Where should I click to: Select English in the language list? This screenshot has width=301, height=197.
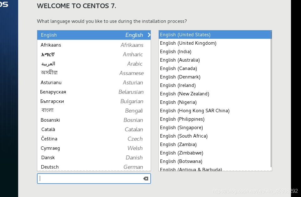tap(94, 35)
